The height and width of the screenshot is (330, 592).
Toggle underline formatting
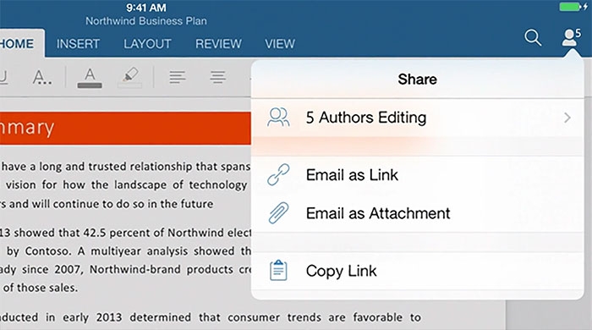[3, 77]
